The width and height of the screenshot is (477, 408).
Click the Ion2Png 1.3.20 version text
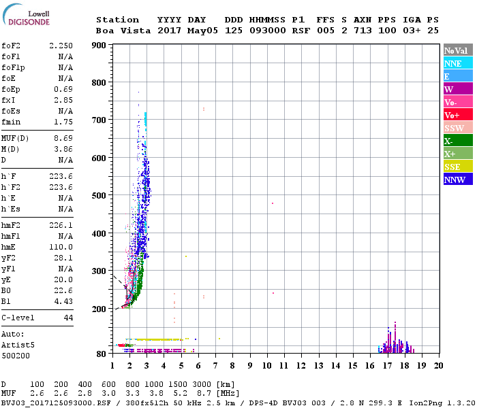point(442,403)
